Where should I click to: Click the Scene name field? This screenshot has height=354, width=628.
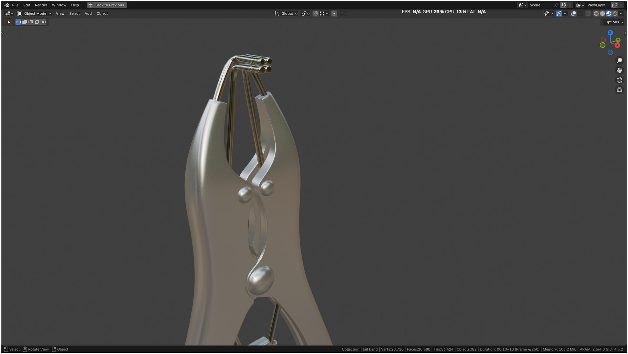[540, 5]
